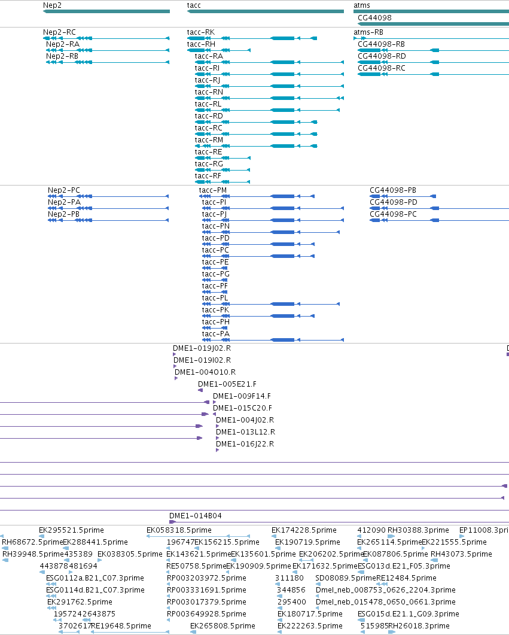
Task: Select the CG44098-RB transcript label
Action: point(381,44)
